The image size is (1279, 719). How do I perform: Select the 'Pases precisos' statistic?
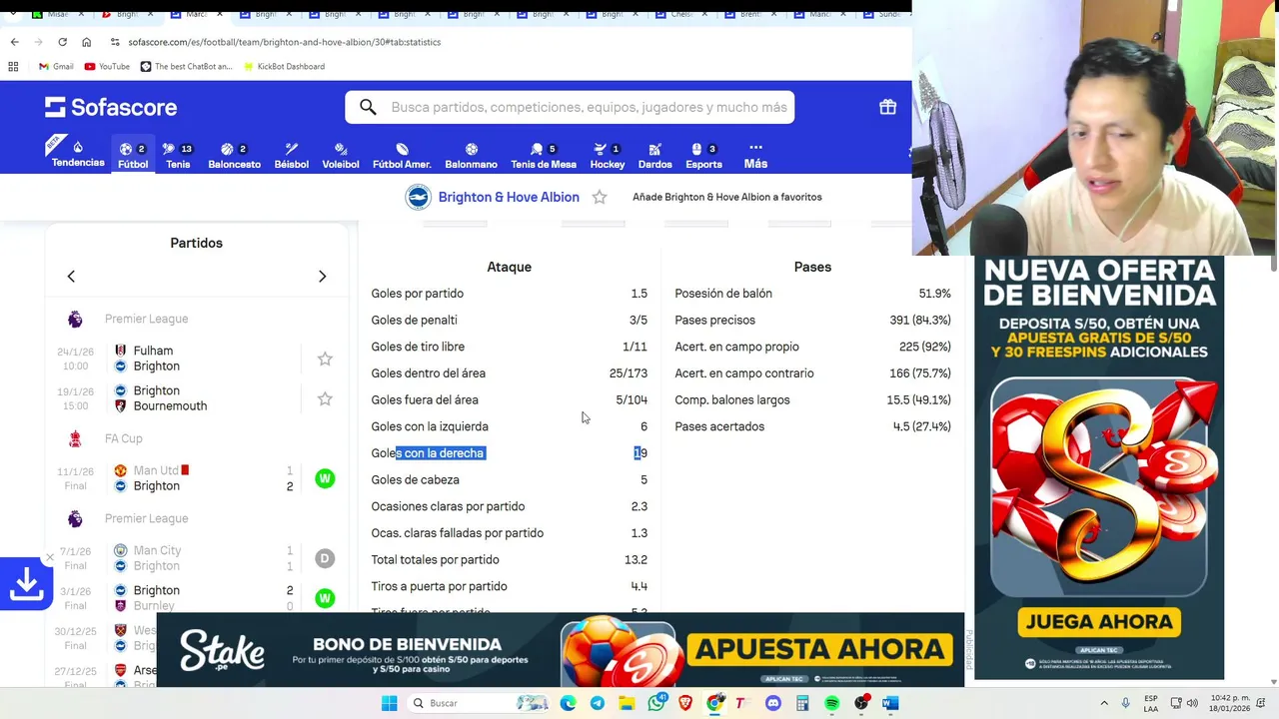(812, 320)
